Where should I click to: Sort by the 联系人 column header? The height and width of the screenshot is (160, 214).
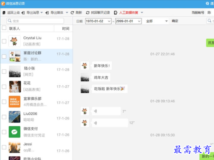pos(15,29)
